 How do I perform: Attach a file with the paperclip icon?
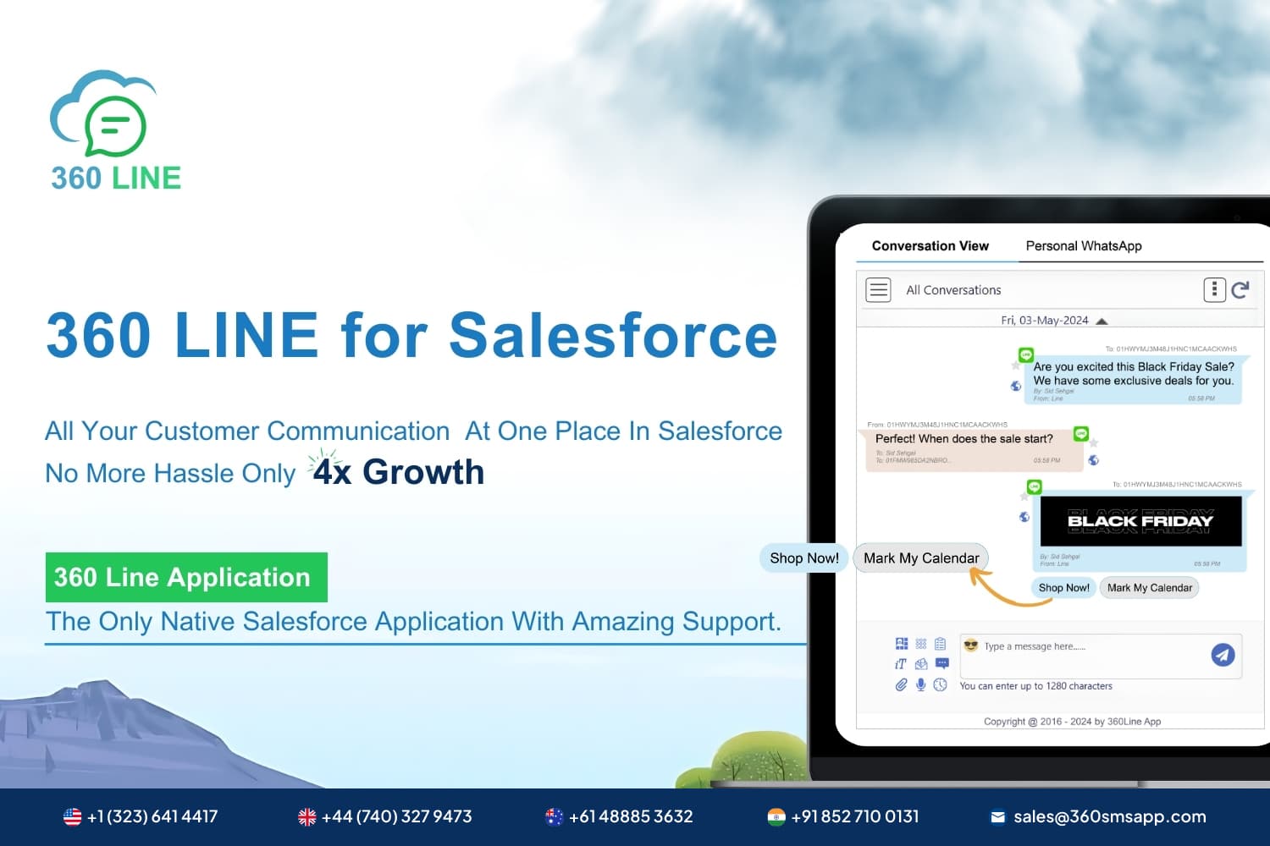pos(901,685)
